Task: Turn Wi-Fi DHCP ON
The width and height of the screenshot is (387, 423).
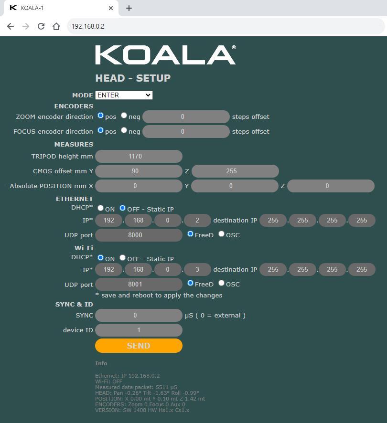Action: (x=100, y=258)
